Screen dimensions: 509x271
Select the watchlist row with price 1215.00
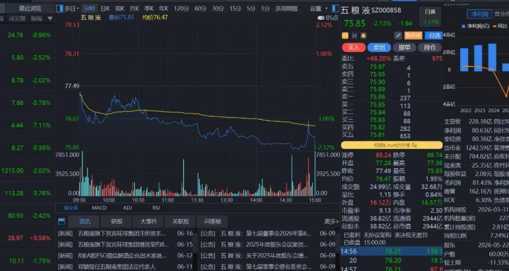(27, 171)
